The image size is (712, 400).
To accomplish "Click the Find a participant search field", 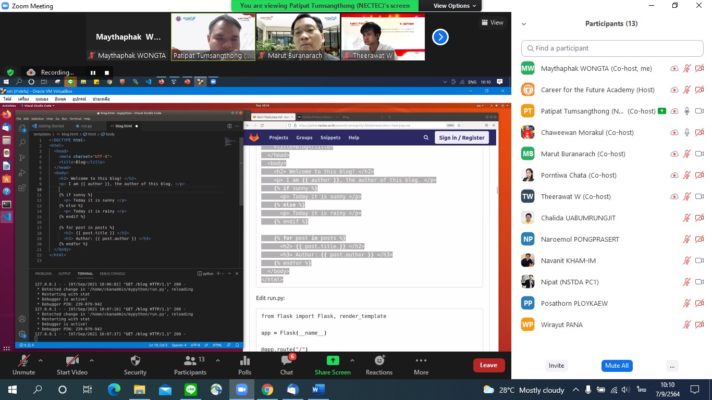I will [612, 48].
